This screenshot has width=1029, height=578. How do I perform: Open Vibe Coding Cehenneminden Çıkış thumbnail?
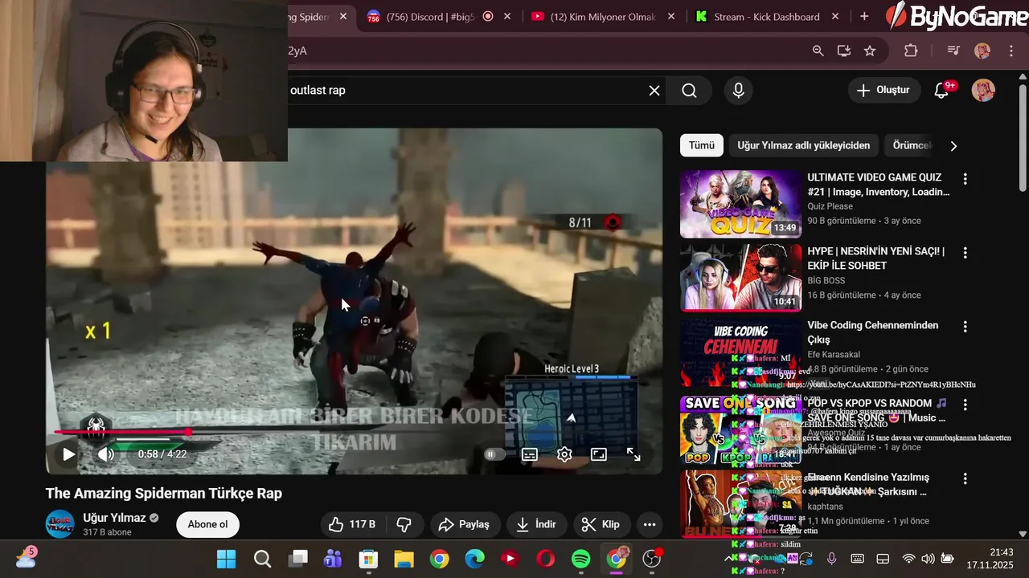point(740,352)
